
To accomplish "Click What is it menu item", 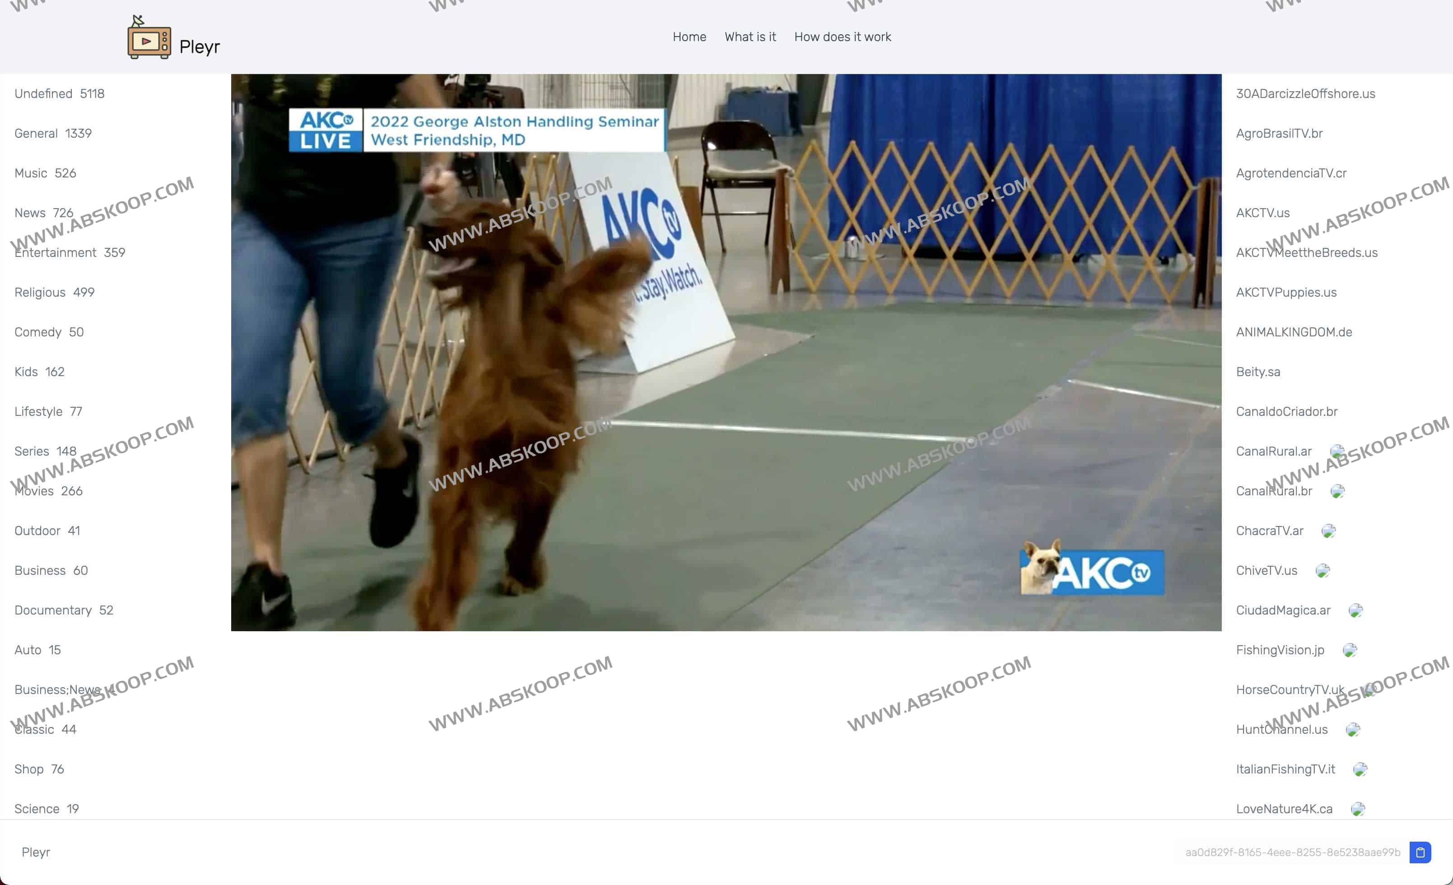I will coord(750,36).
